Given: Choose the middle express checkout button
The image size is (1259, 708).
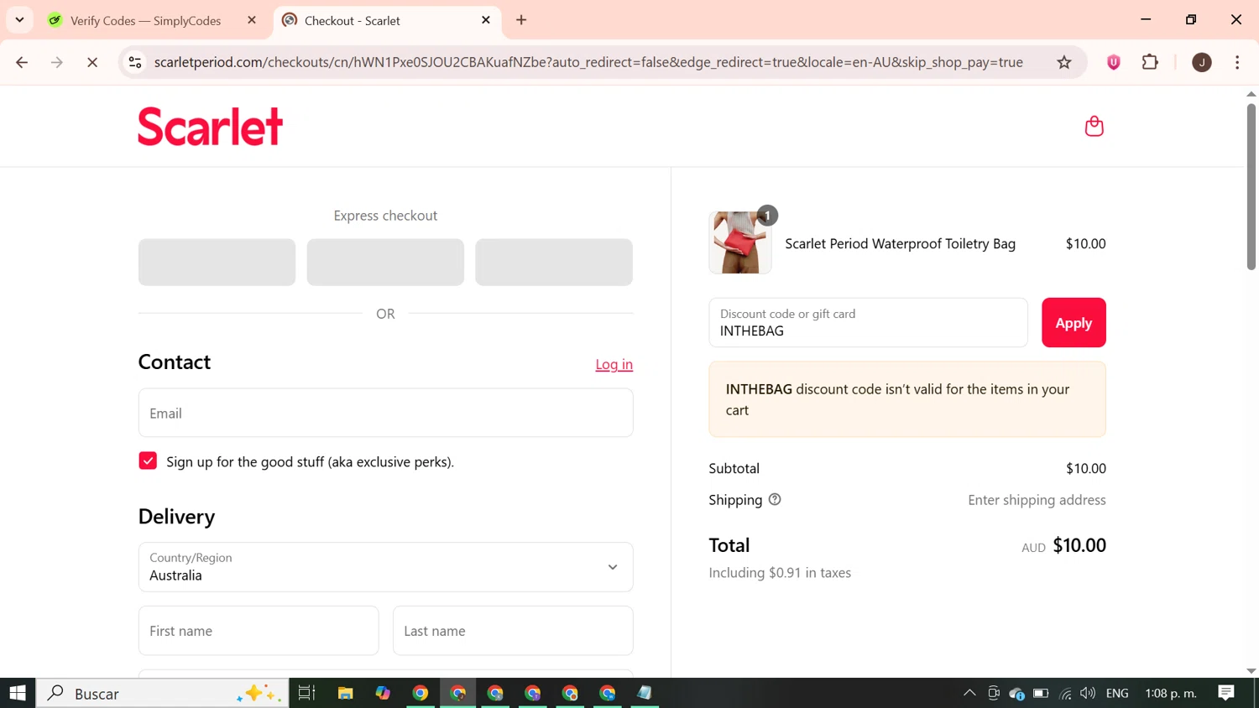Looking at the screenshot, I should (385, 262).
